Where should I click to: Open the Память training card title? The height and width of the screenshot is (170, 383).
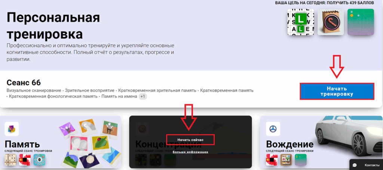[22, 144]
